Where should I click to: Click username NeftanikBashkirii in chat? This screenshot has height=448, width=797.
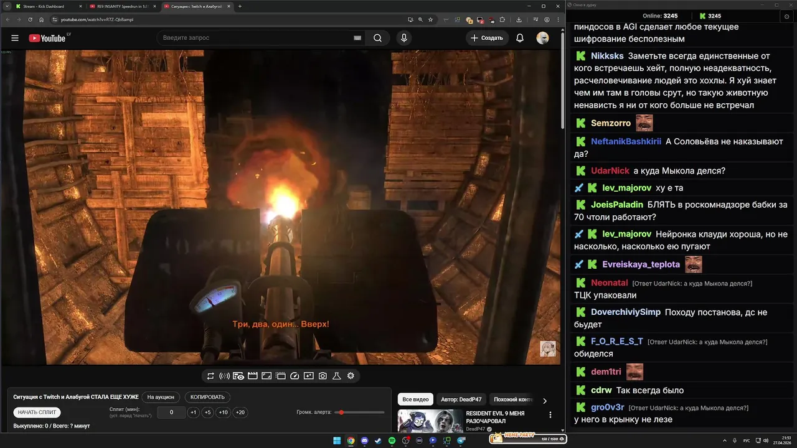pyautogui.click(x=626, y=141)
